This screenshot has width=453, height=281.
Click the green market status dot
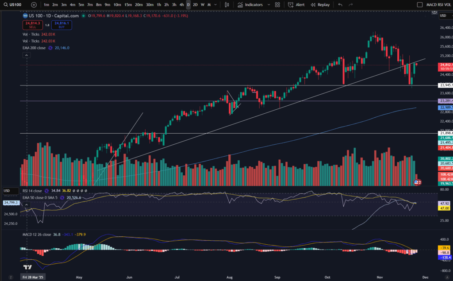(x=84, y=15)
